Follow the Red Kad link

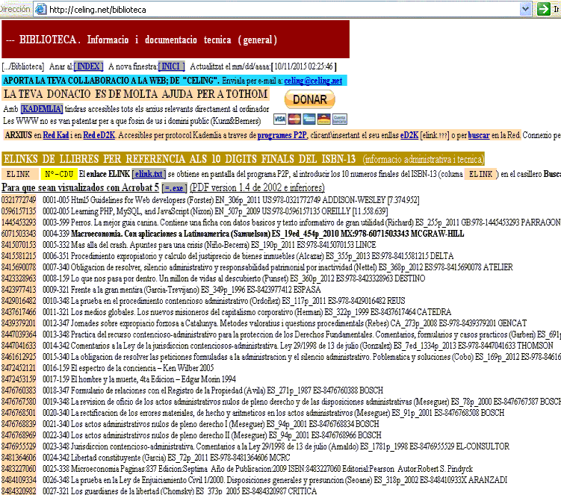click(x=56, y=135)
